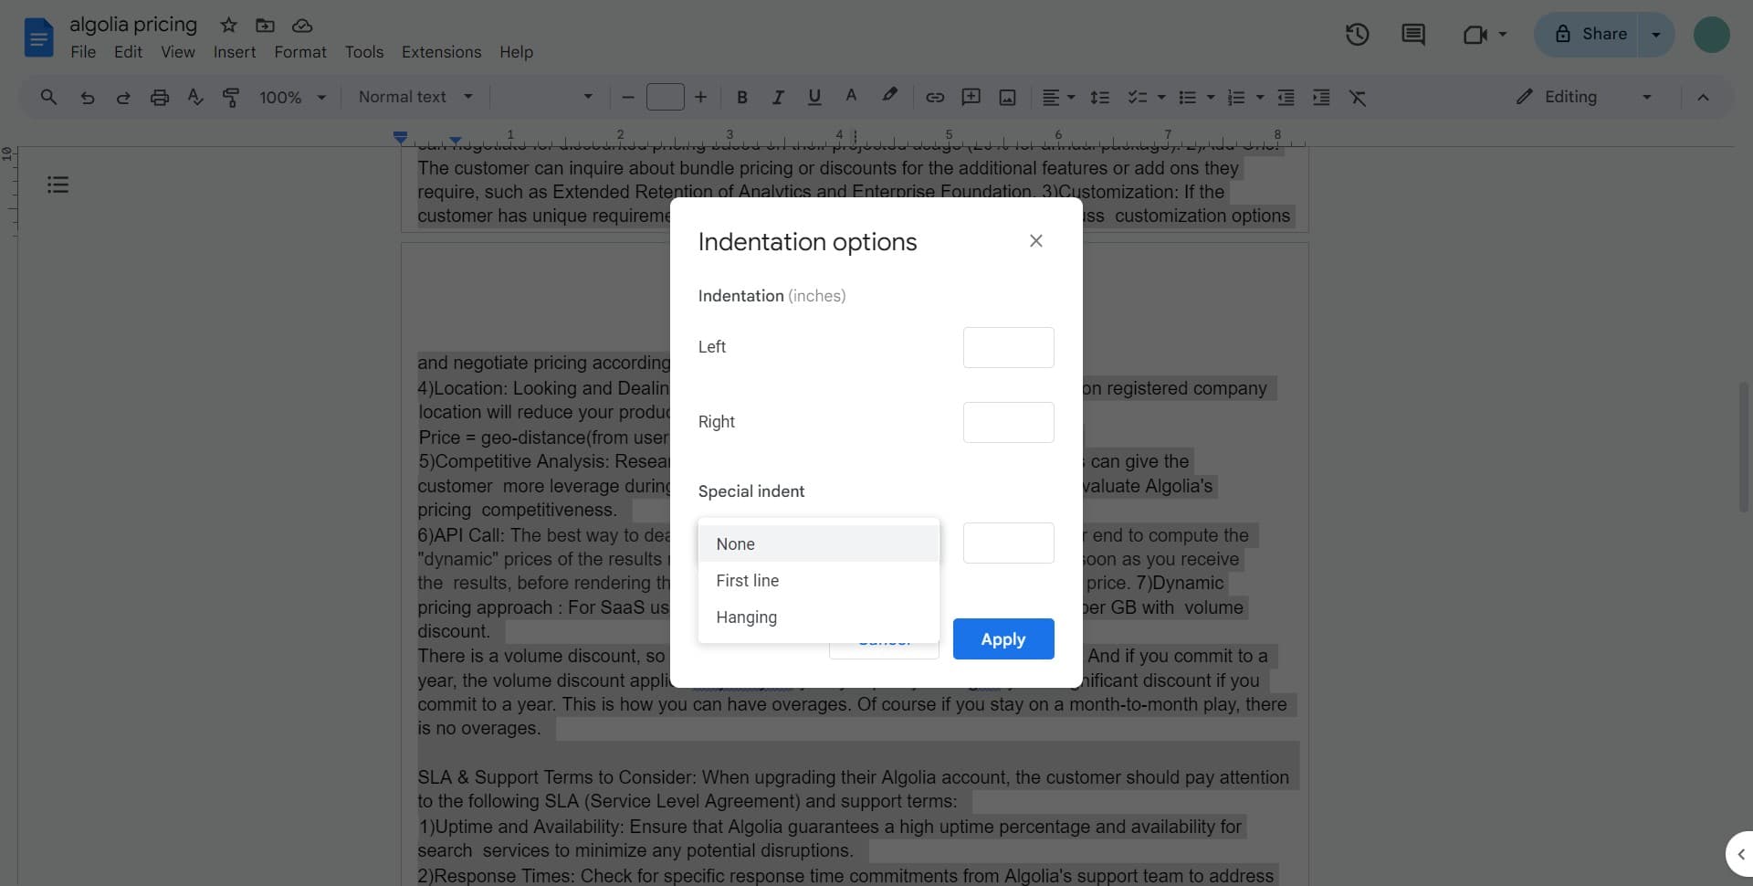Click the print icon in toolbar
The height and width of the screenshot is (886, 1753).
(160, 98)
